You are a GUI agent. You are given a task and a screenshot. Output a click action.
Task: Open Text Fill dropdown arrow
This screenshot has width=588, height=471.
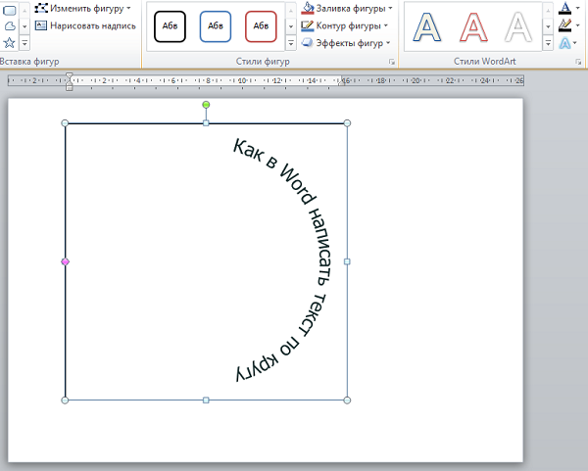tap(577, 8)
